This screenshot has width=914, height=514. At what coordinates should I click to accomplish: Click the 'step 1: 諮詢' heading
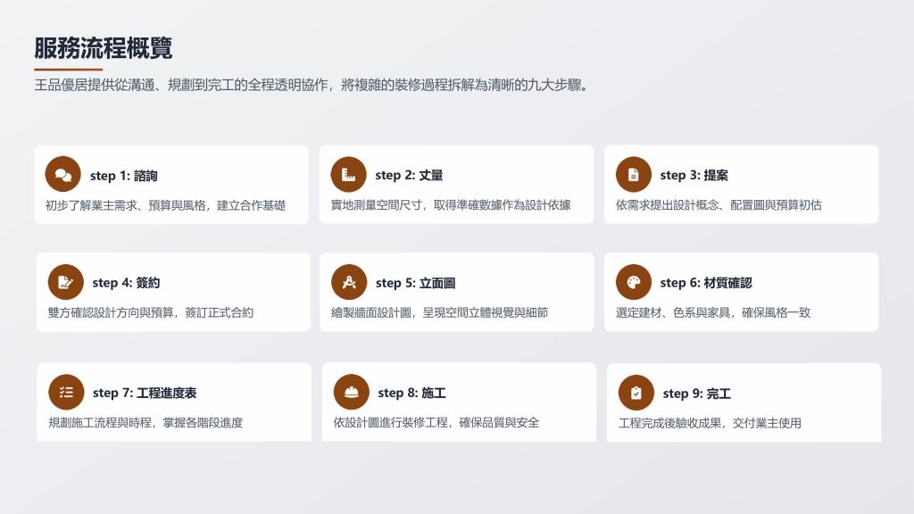[x=124, y=176]
